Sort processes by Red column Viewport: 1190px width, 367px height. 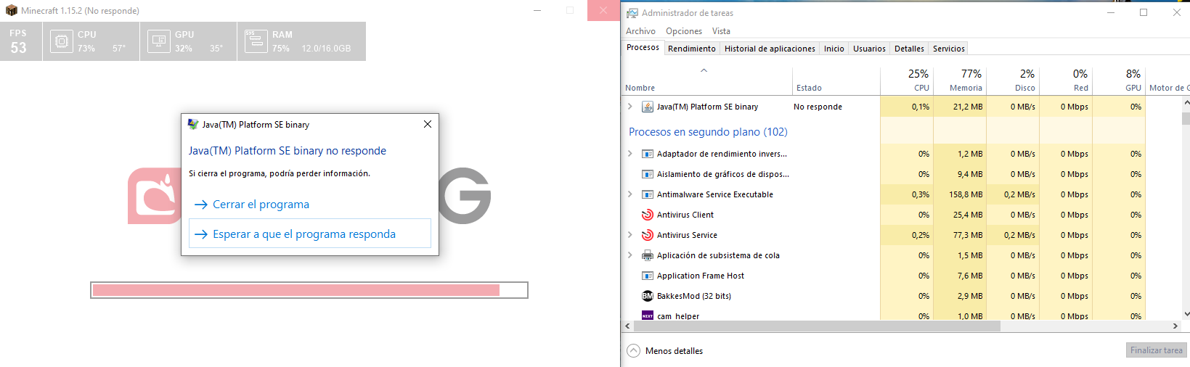[1066, 81]
